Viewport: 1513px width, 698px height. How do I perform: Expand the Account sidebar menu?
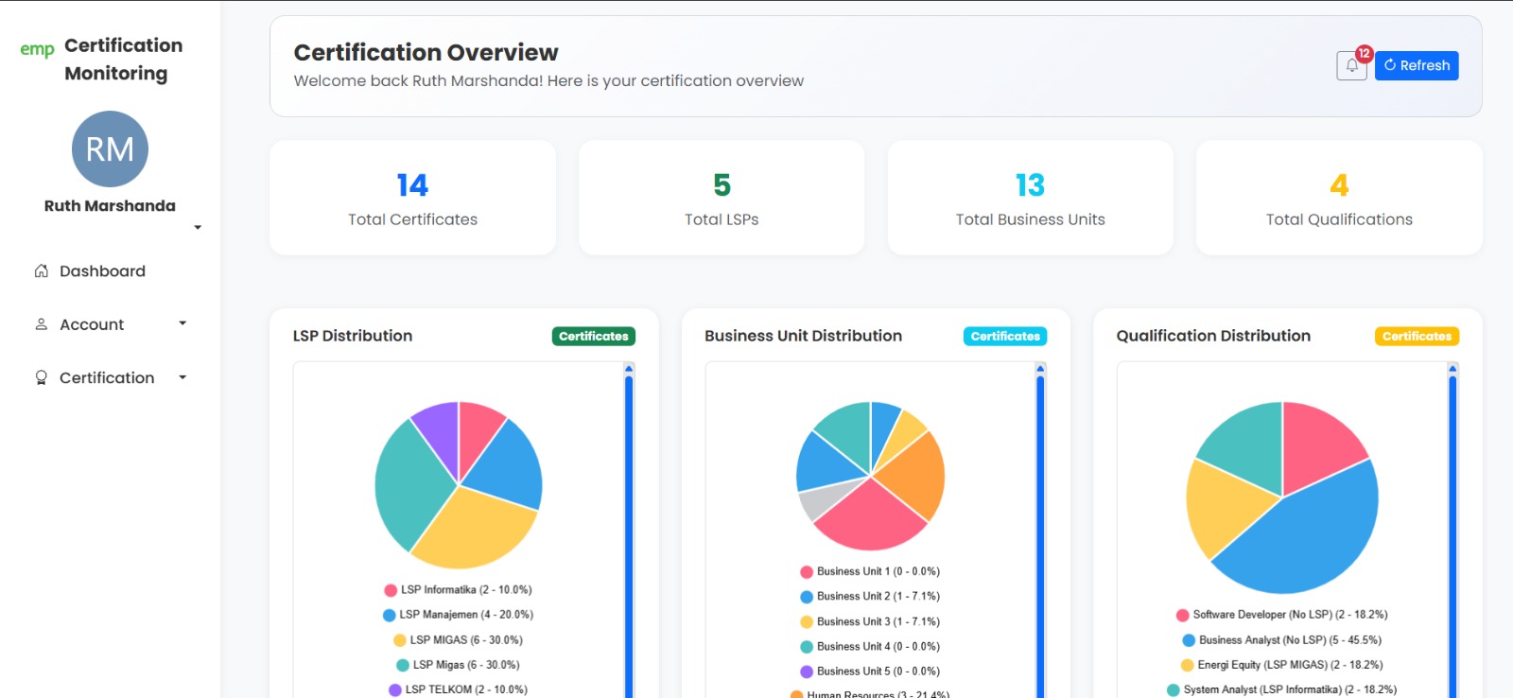point(110,324)
